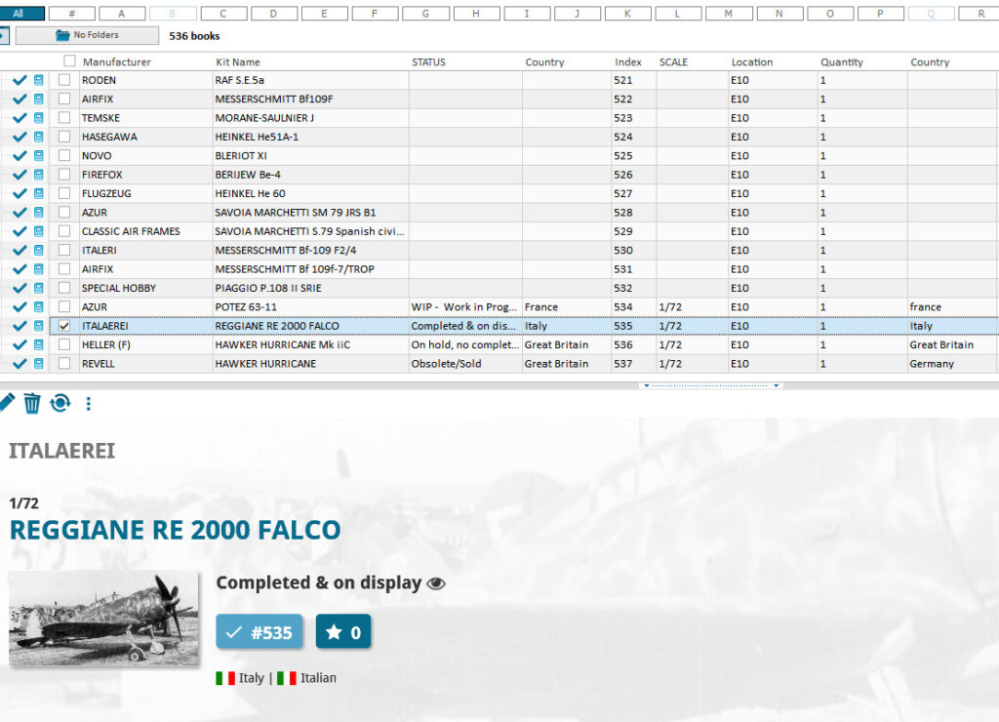Screen dimensions: 999x722
Task: Click the book icon on NOVO row
Action: click(39, 156)
